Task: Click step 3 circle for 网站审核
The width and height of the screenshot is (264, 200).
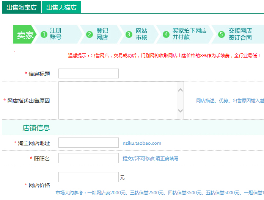Action: (129, 34)
